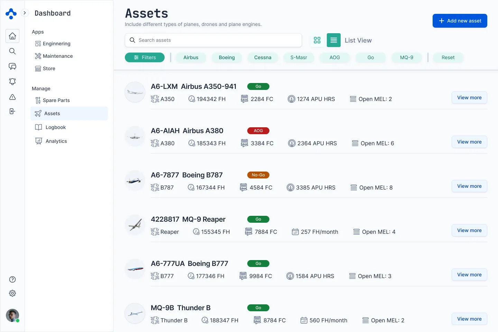Click calendar icon next to 560 FH/month
Viewport: 498px width, 332px height.
click(x=304, y=320)
